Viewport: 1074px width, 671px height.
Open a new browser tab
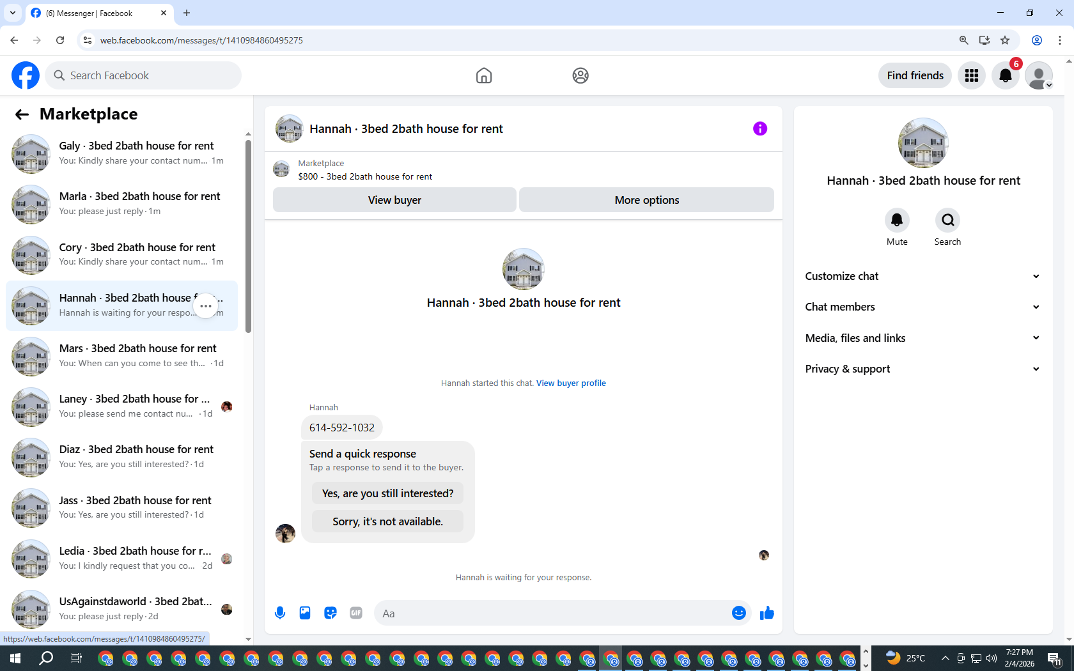tap(187, 13)
